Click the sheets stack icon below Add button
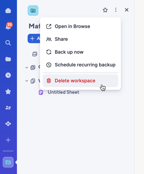This screenshot has height=174, width=144. [35, 54]
